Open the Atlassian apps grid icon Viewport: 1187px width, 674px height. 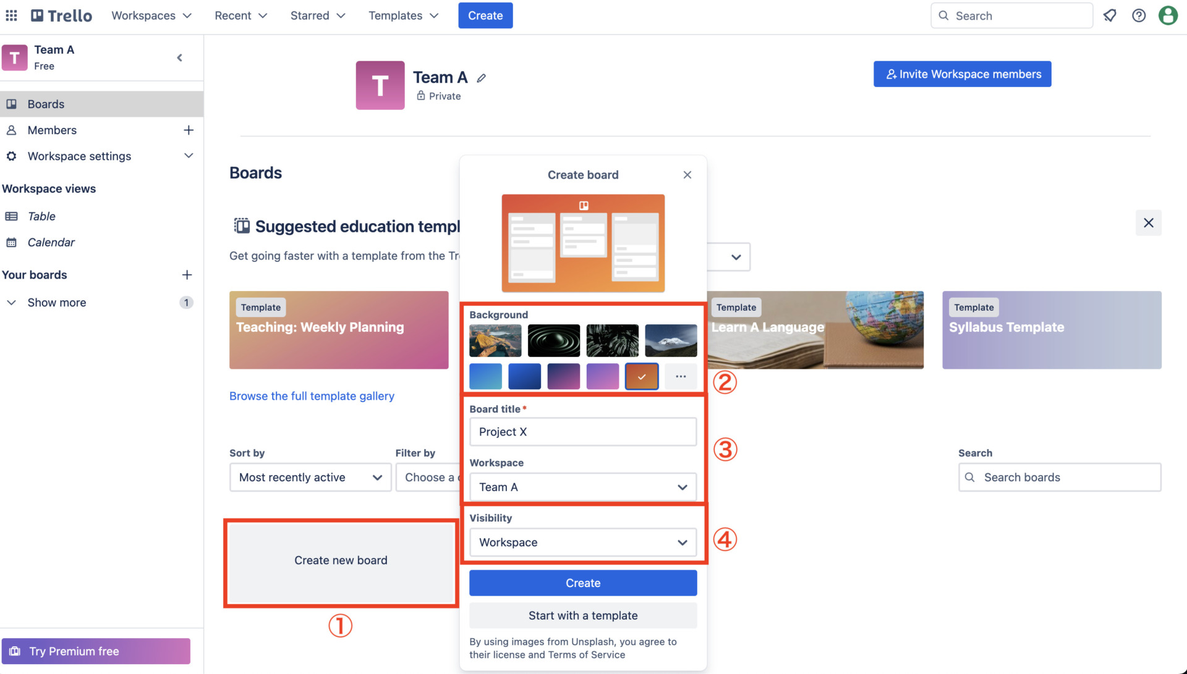[11, 15]
